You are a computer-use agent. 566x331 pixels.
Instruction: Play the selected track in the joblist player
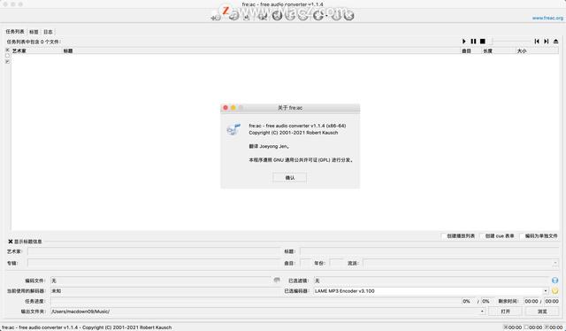(464, 42)
